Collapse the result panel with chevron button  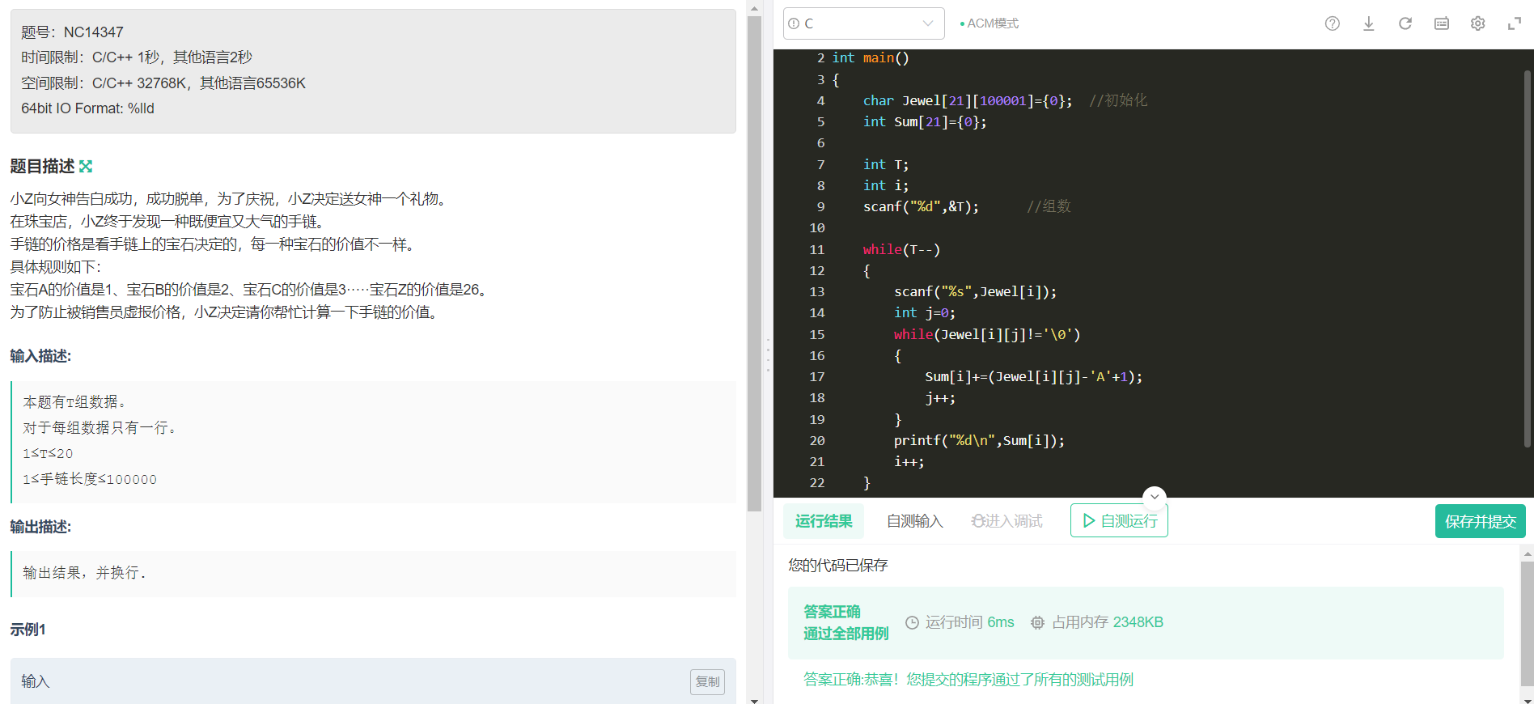(1155, 497)
